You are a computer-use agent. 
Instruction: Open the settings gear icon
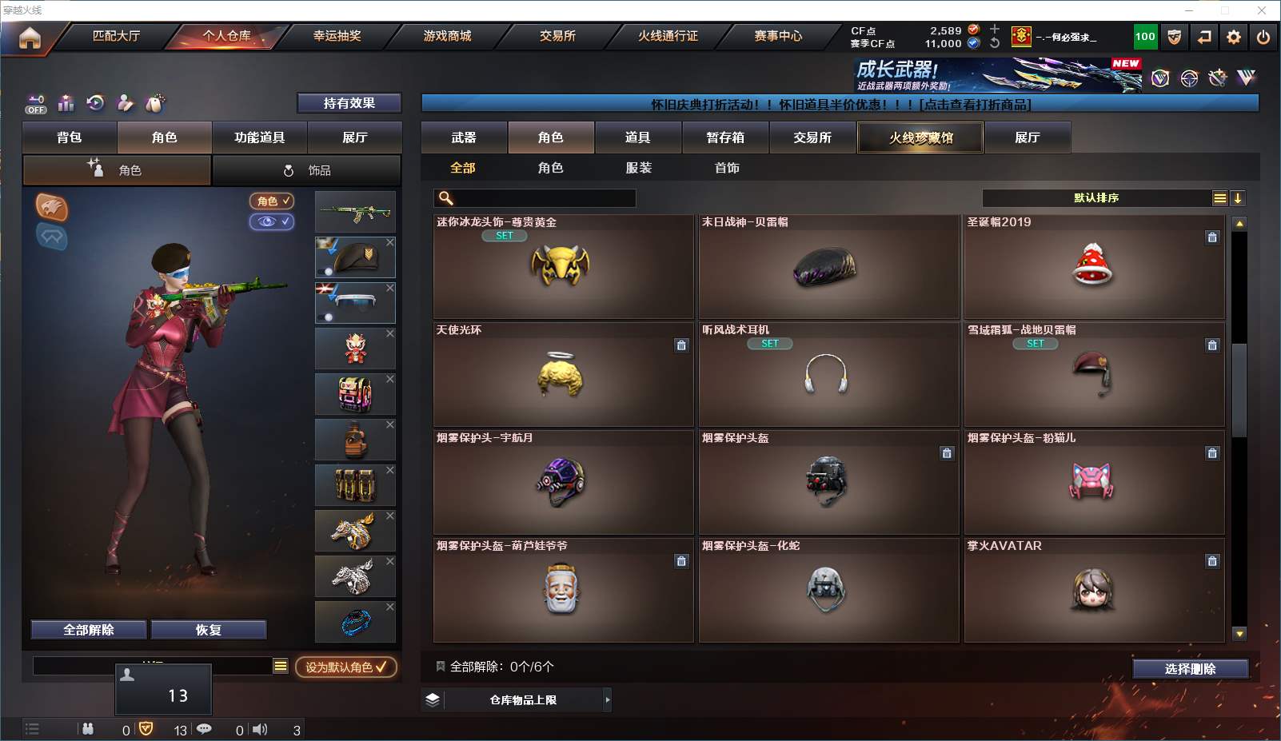(1234, 37)
